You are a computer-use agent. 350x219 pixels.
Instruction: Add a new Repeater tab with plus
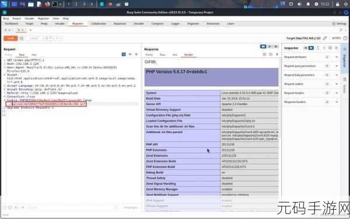(30, 30)
